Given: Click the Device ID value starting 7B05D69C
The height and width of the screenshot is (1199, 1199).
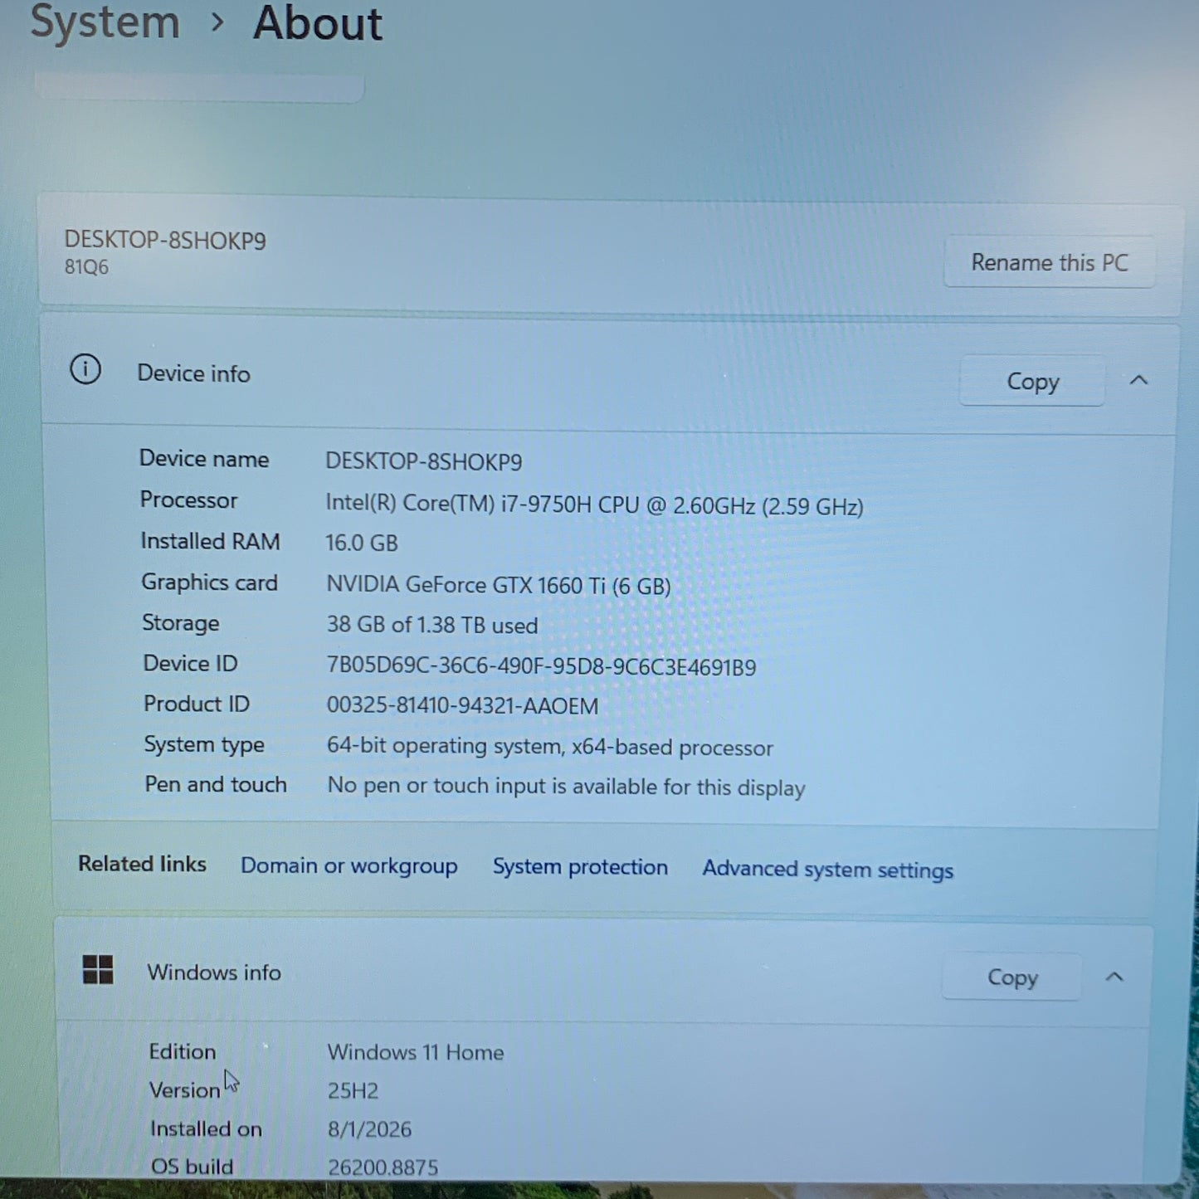Looking at the screenshot, I should pos(541,666).
